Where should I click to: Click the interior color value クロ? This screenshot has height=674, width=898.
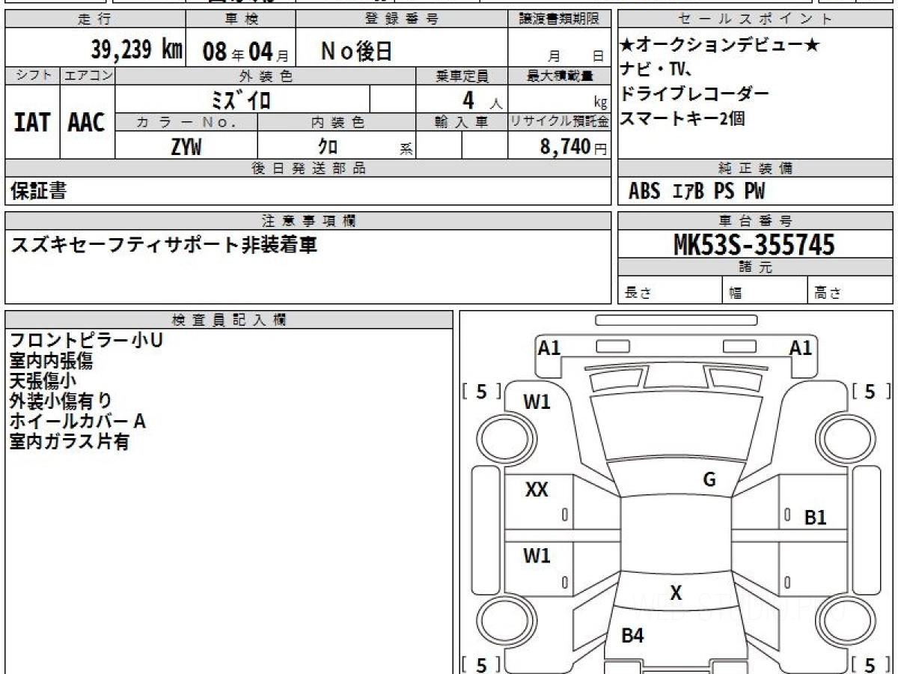tap(328, 147)
